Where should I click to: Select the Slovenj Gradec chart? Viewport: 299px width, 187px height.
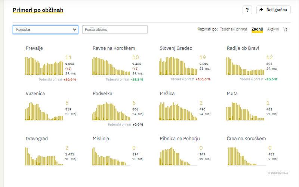(178, 66)
